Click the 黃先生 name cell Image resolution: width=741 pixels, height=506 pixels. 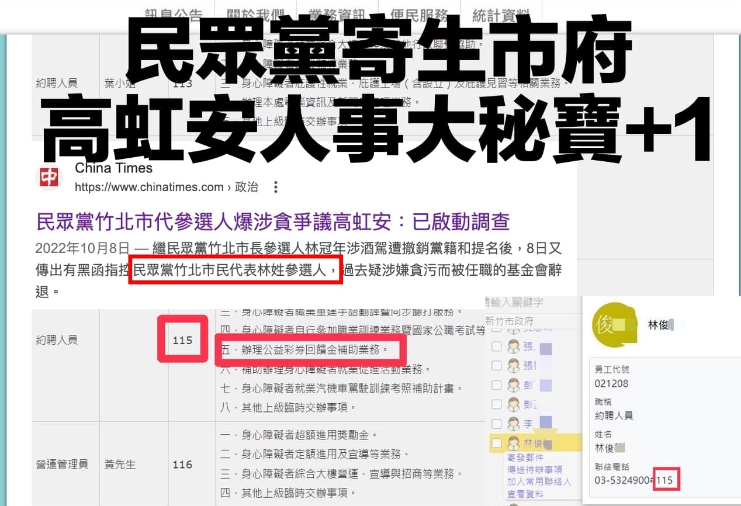pyautogui.click(x=120, y=465)
